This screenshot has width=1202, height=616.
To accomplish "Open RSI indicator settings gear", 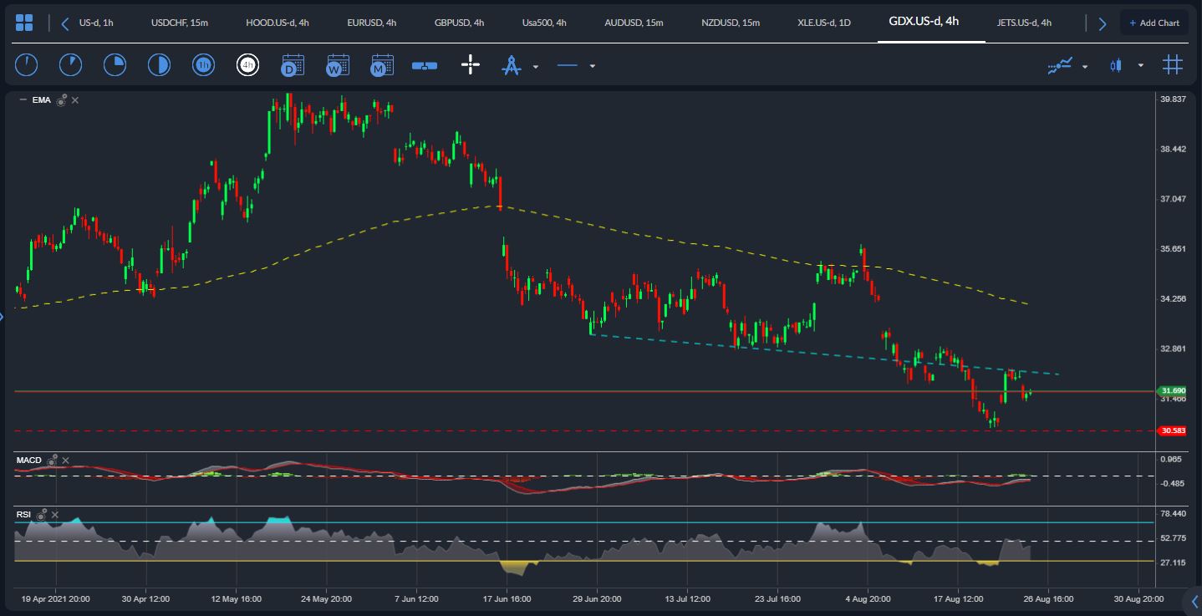I will [42, 514].
